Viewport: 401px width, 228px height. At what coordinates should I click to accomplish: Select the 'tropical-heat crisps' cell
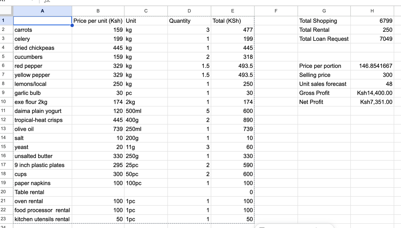pos(43,120)
